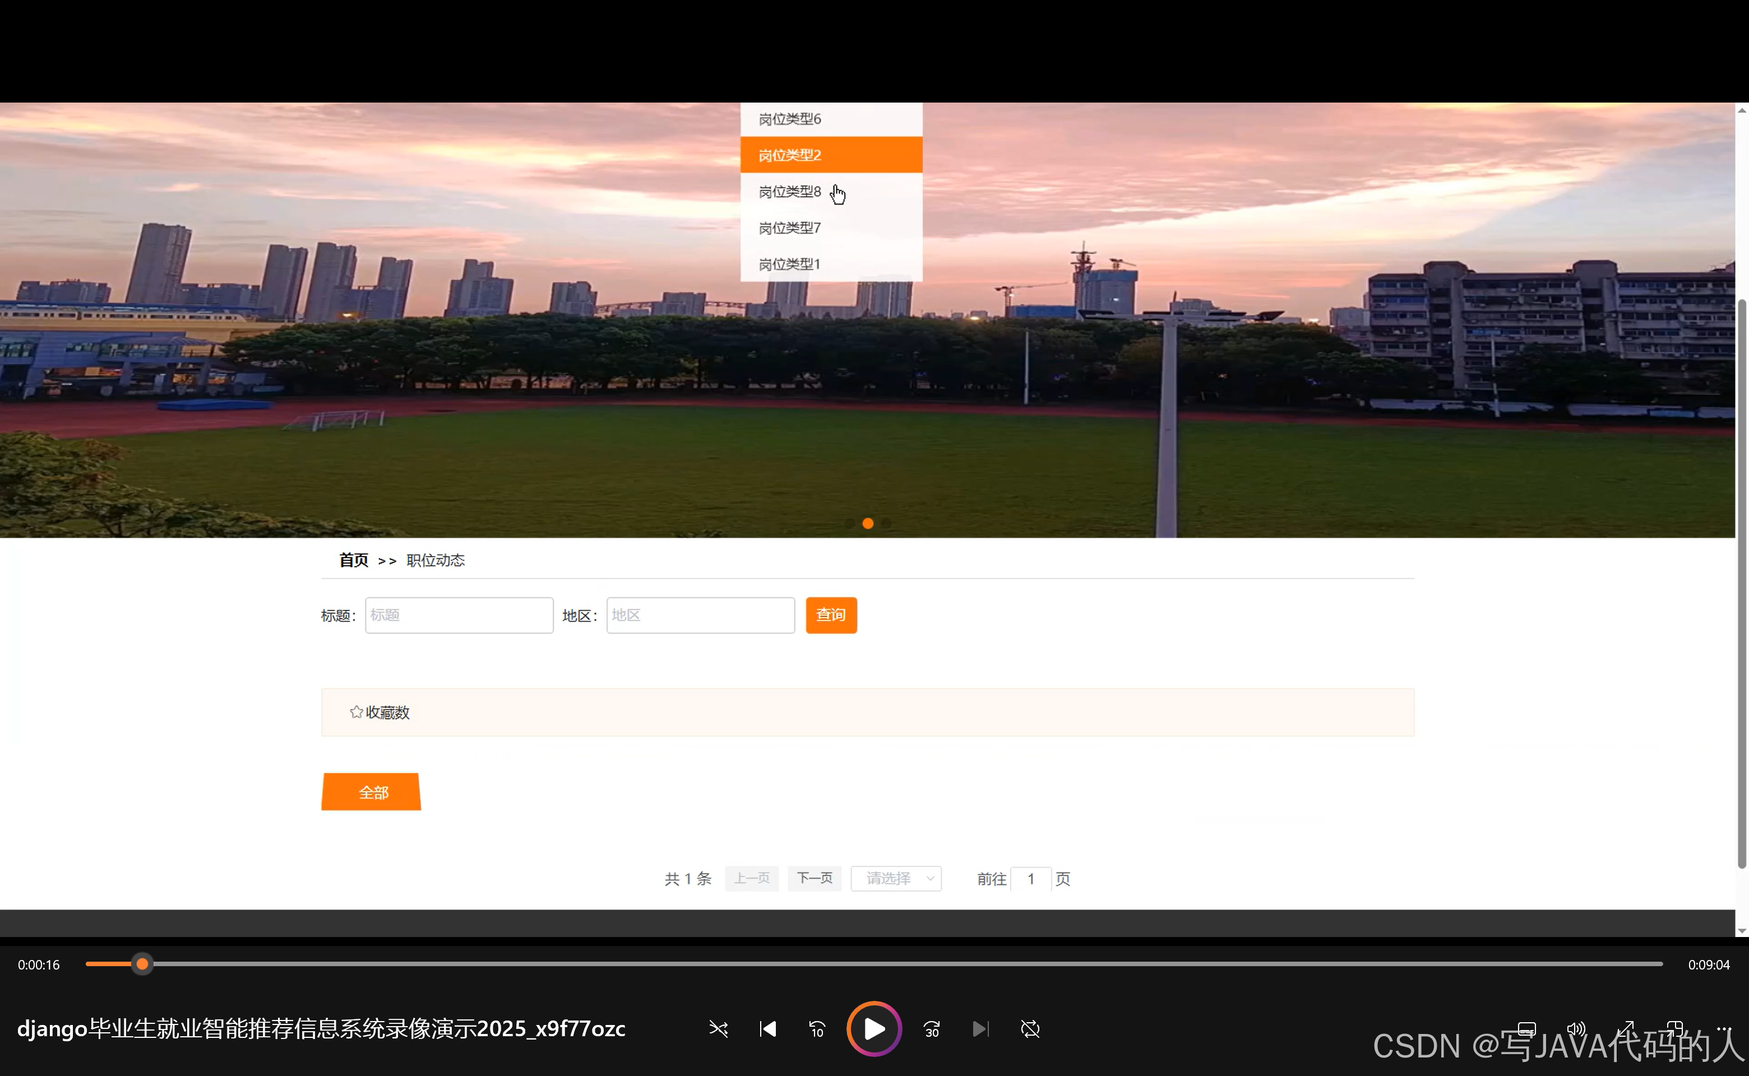
Task: Open the subtitles and captions icon
Action: click(1527, 1029)
